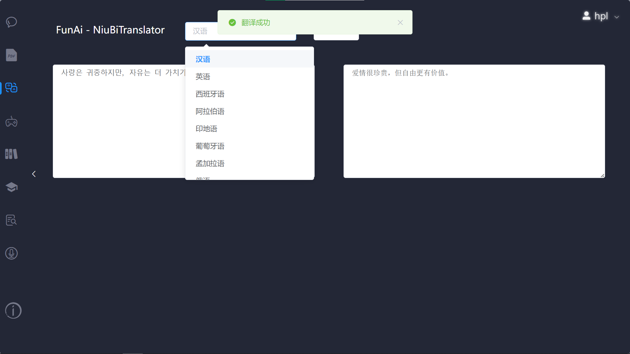Open the microphone voice sidebar icon
This screenshot has height=354, width=630.
click(11, 253)
